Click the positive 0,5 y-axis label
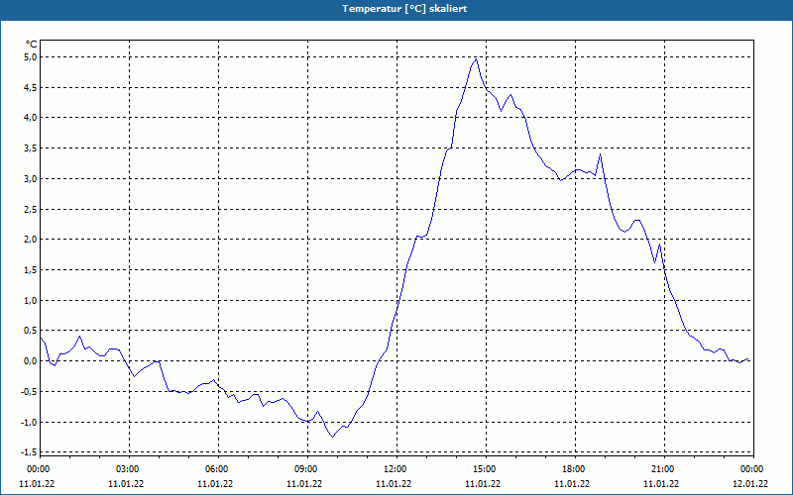The height and width of the screenshot is (495, 793). (x=31, y=331)
